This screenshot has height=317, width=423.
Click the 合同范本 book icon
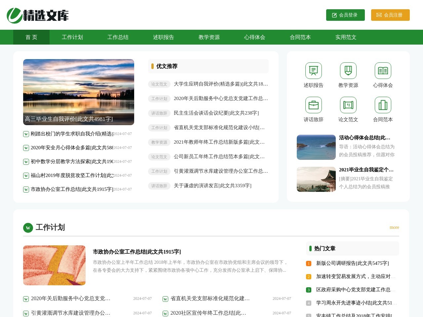[383, 105]
